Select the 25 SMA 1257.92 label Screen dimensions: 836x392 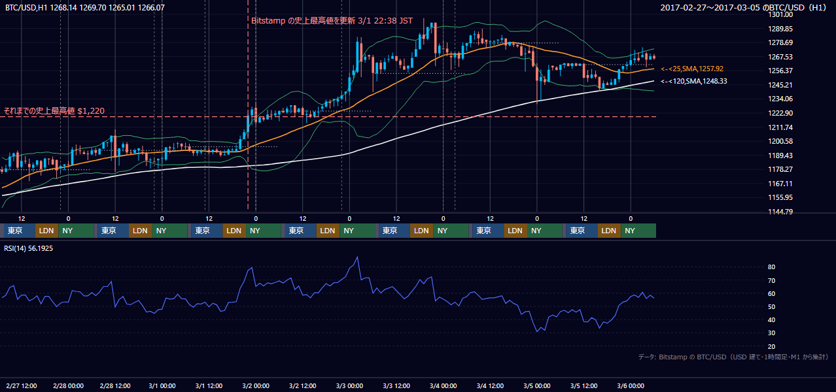point(692,69)
